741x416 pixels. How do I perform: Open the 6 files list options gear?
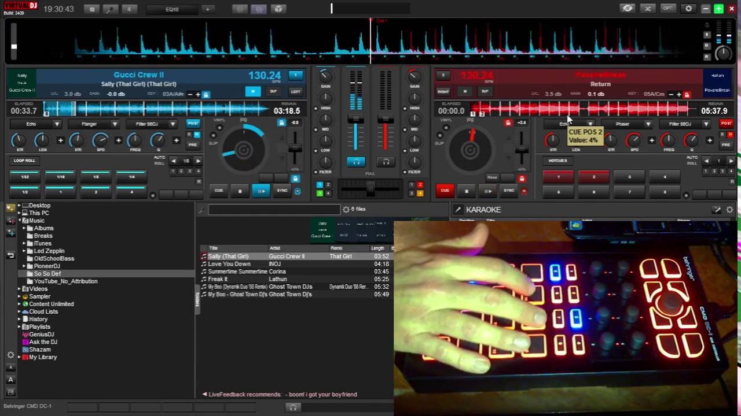pos(346,210)
